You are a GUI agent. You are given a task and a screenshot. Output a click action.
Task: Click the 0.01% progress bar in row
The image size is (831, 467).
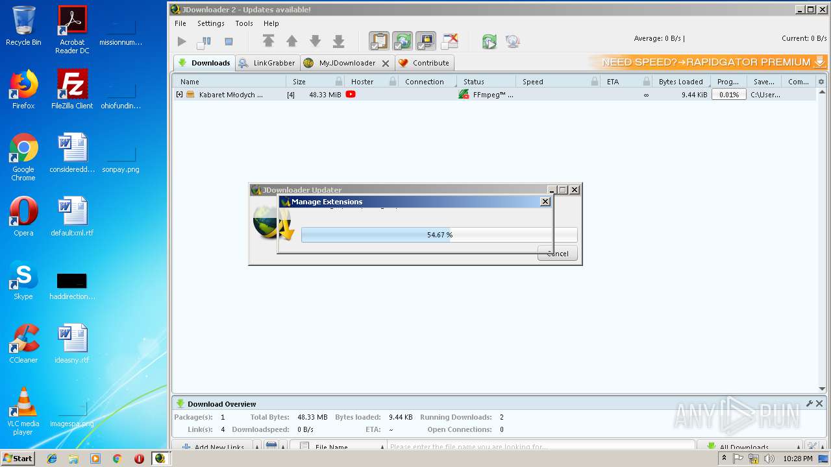tap(729, 95)
